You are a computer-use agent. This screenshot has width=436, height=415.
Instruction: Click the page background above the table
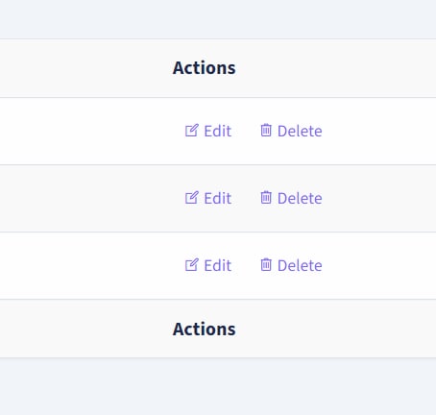pyautogui.click(x=218, y=19)
